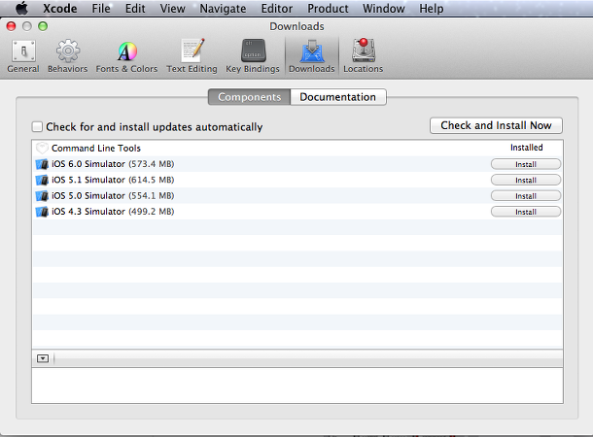Open the View menu
This screenshot has height=437, width=593.
click(x=172, y=9)
